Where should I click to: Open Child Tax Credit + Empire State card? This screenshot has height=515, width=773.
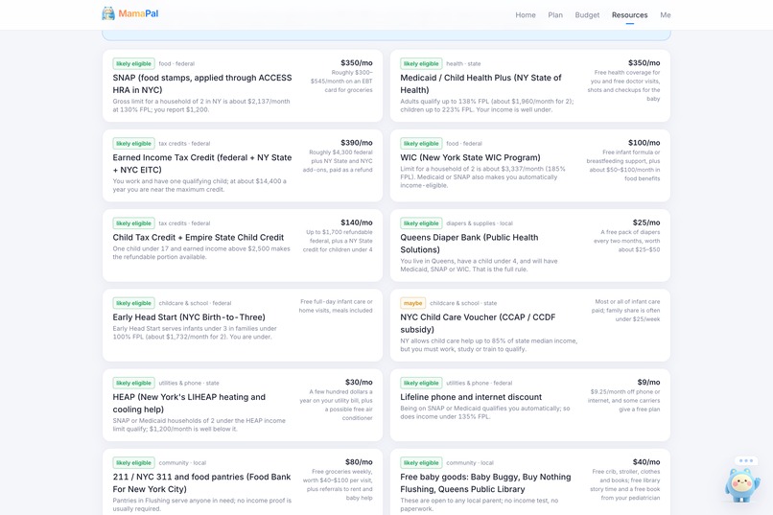point(243,246)
